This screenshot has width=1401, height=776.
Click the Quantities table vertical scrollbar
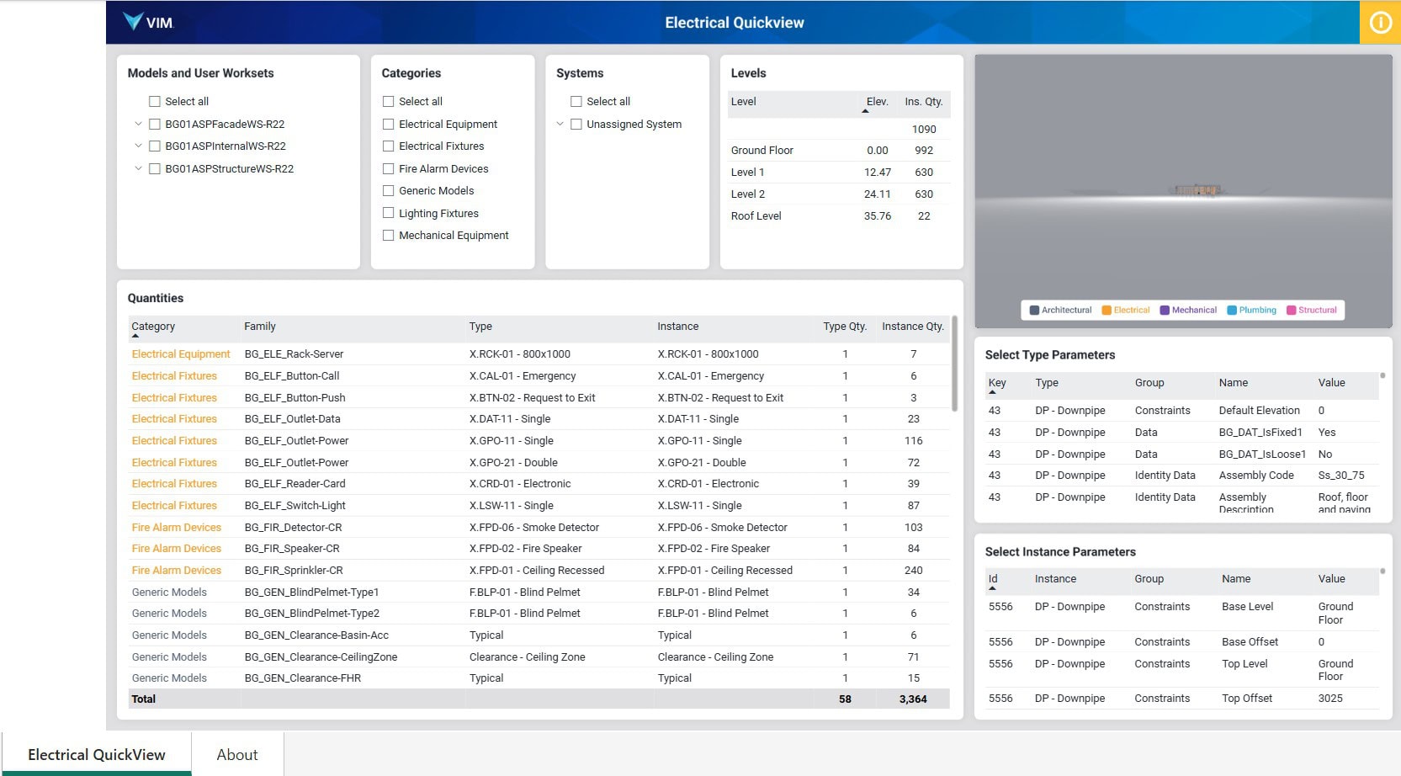[x=954, y=364]
